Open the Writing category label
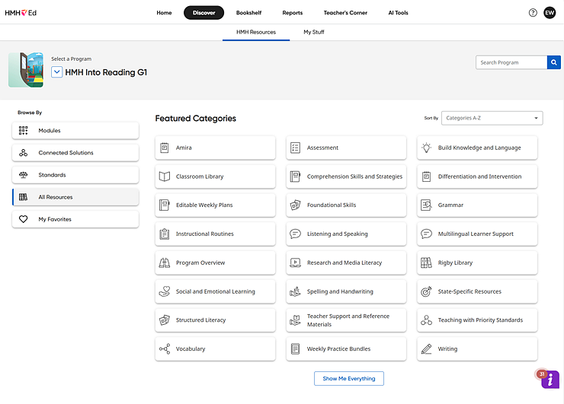The width and height of the screenshot is (564, 404). (x=448, y=348)
